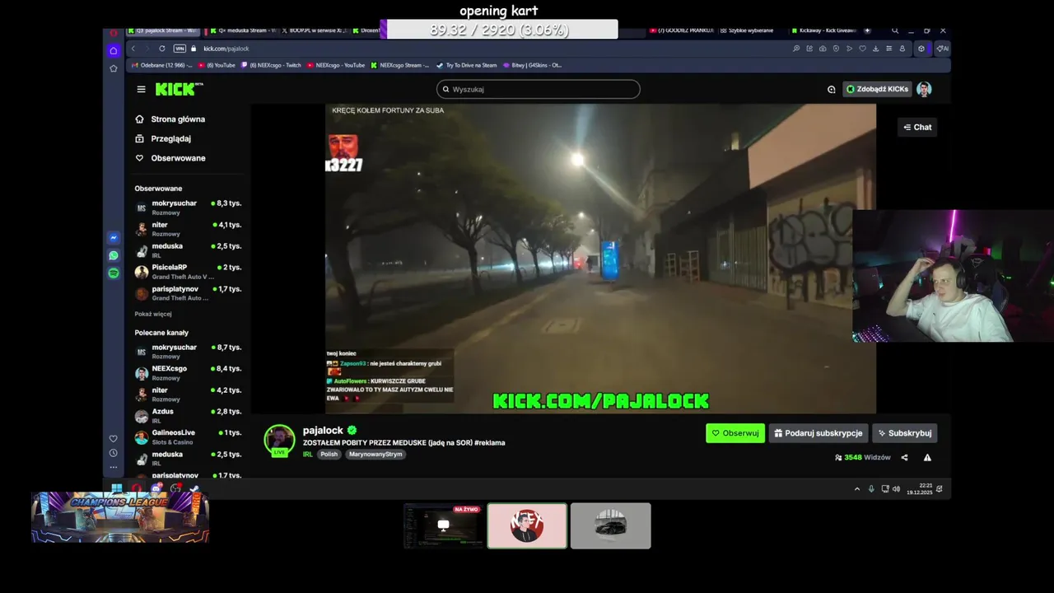
Task: Open PisicelaRP channel
Action: coord(188,271)
